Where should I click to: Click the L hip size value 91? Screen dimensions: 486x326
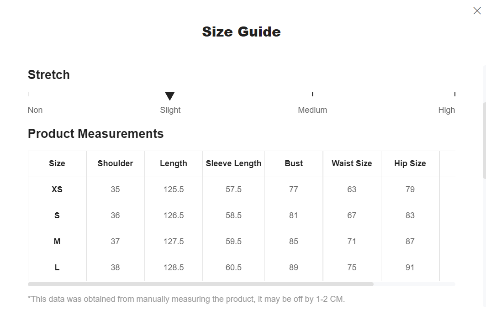point(410,268)
